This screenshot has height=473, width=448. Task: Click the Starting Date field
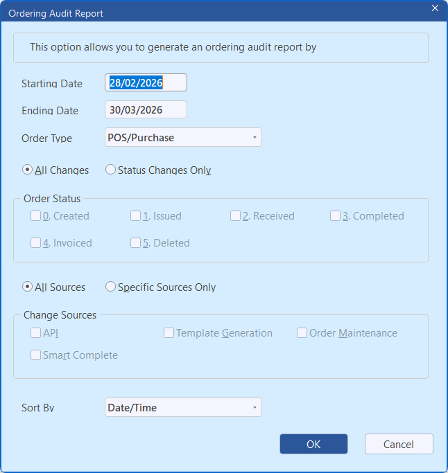tap(146, 83)
